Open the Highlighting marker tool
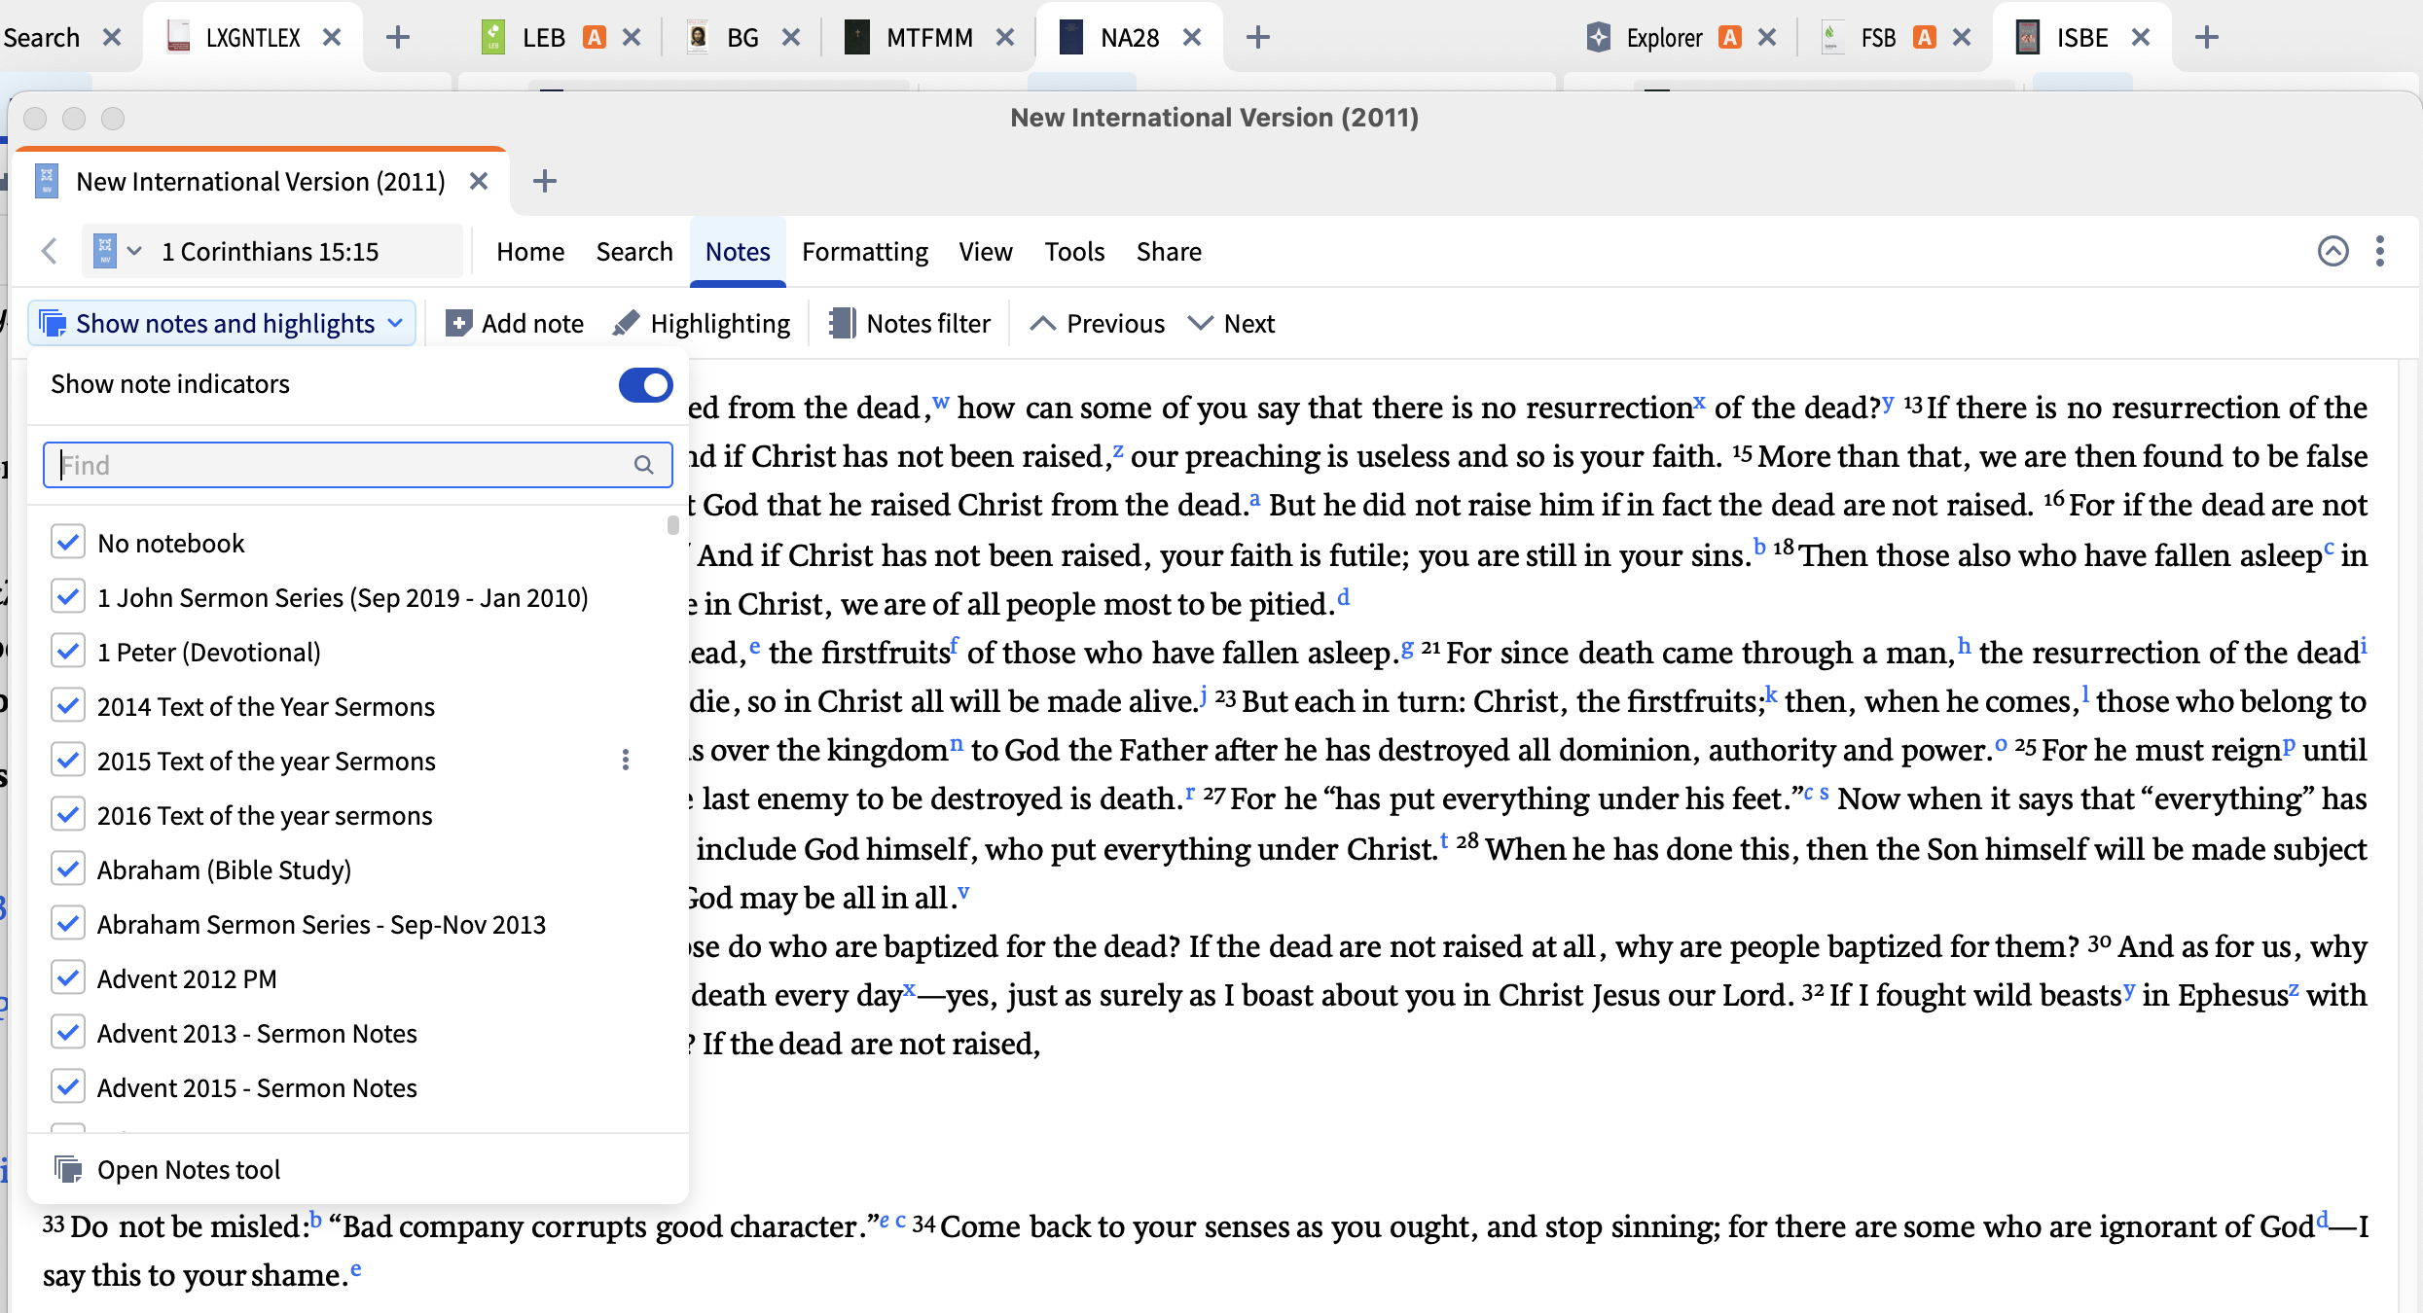 pos(701,323)
